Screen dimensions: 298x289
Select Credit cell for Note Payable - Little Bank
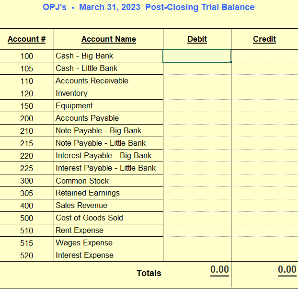264,143
